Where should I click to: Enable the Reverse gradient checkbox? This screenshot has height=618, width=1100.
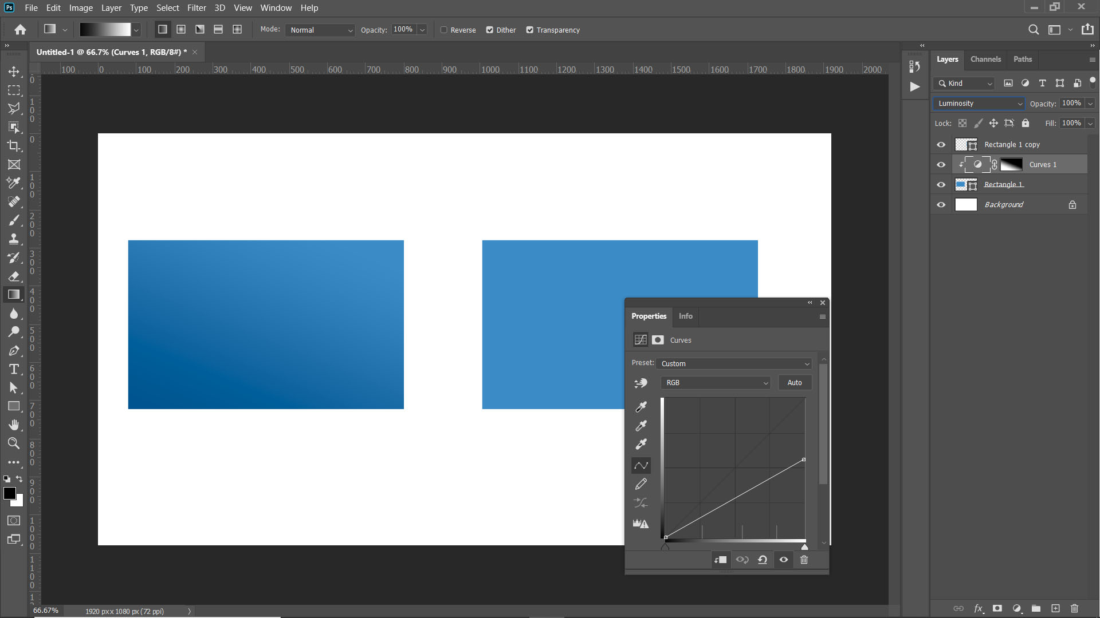[445, 30]
